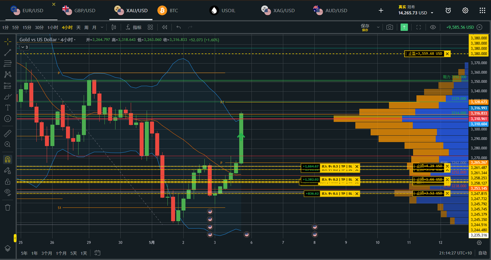This screenshot has width=491, height=260.
Task: Switch to USOIL tab
Action: [x=223, y=10]
